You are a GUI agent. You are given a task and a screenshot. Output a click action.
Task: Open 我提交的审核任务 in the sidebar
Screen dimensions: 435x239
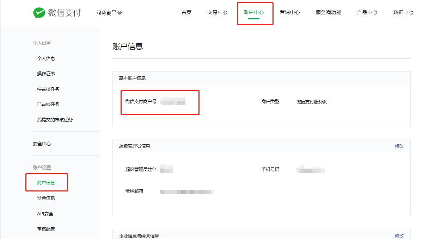[x=55, y=120]
